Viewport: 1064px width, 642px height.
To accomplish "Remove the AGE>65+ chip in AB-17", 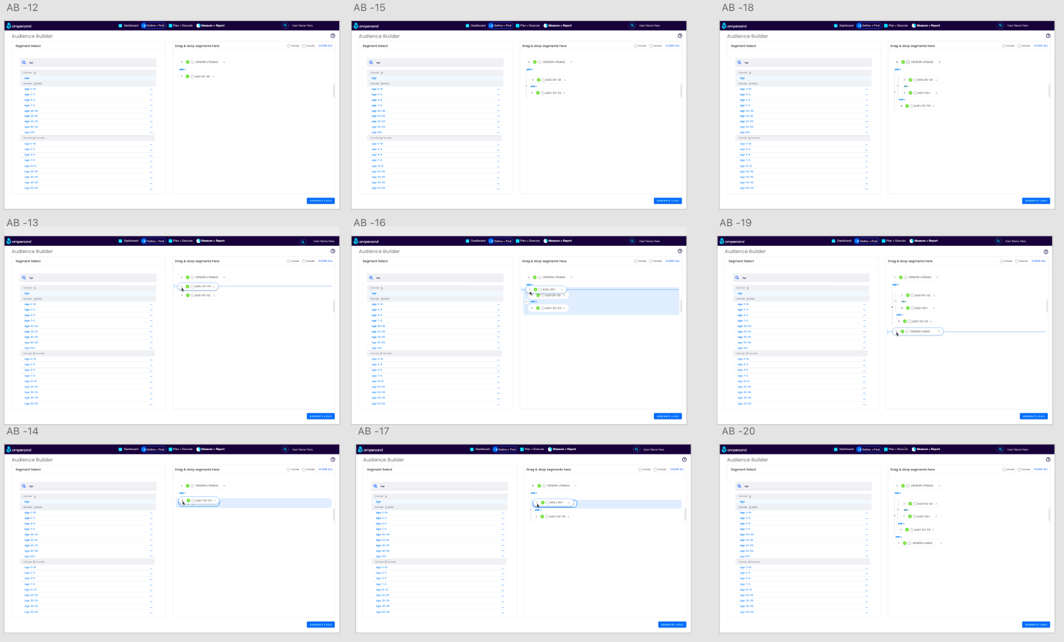I will coord(569,503).
